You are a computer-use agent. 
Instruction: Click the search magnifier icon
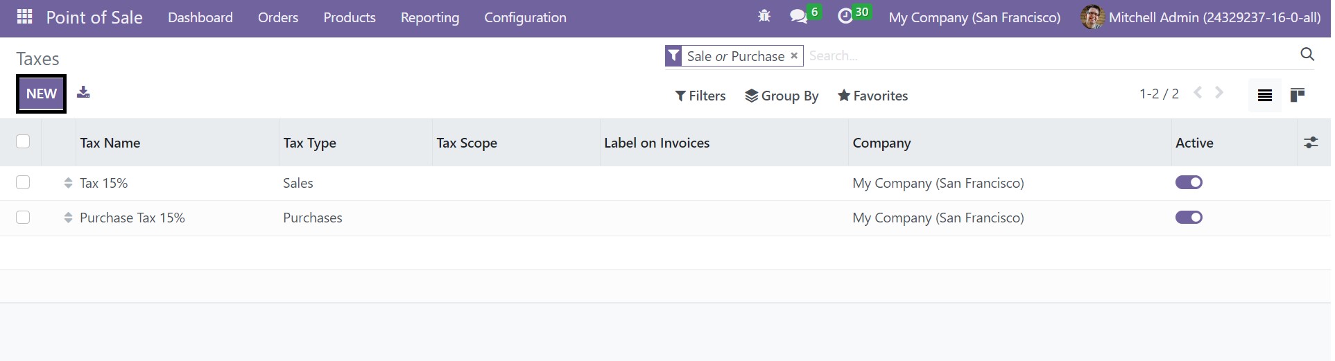(x=1307, y=55)
